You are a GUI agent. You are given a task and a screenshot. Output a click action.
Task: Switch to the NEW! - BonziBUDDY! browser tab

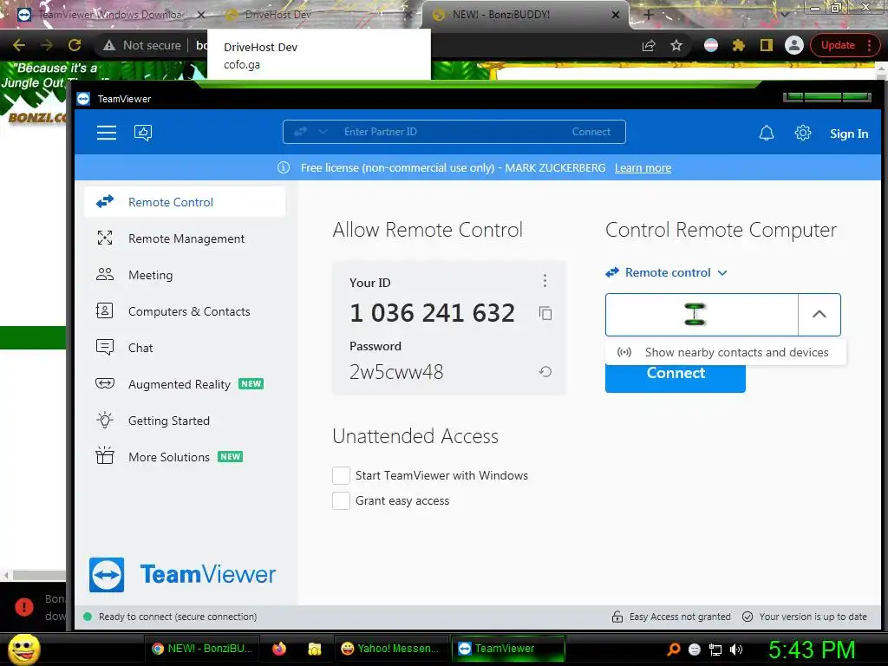[525, 15]
